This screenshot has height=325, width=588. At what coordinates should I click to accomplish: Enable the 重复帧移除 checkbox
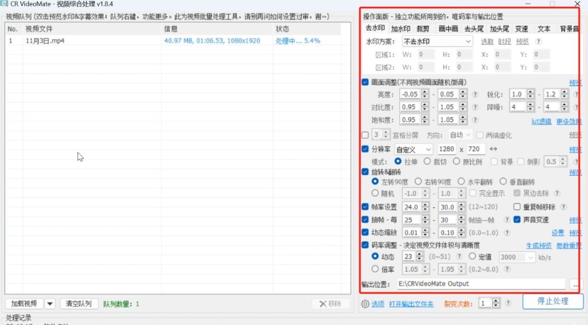coord(517,207)
